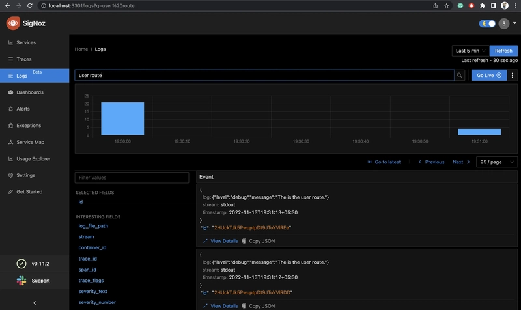Select the severity_text interesting field
The width and height of the screenshot is (521, 310).
pyautogui.click(x=92, y=291)
